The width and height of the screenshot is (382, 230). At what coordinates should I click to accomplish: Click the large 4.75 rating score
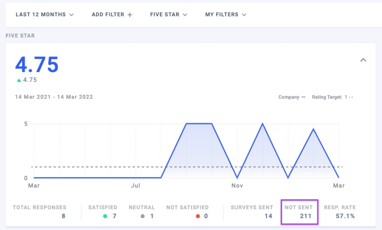37,65
